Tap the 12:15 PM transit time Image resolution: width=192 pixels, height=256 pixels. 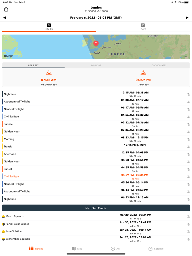point(135,145)
